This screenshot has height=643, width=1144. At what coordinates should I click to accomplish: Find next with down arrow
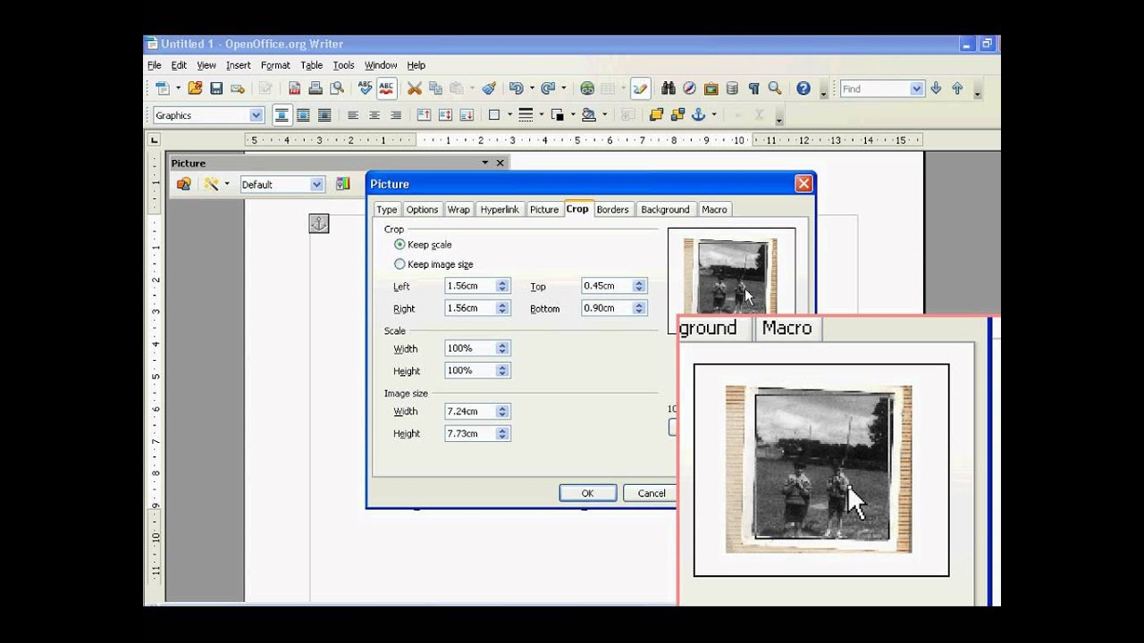click(936, 88)
